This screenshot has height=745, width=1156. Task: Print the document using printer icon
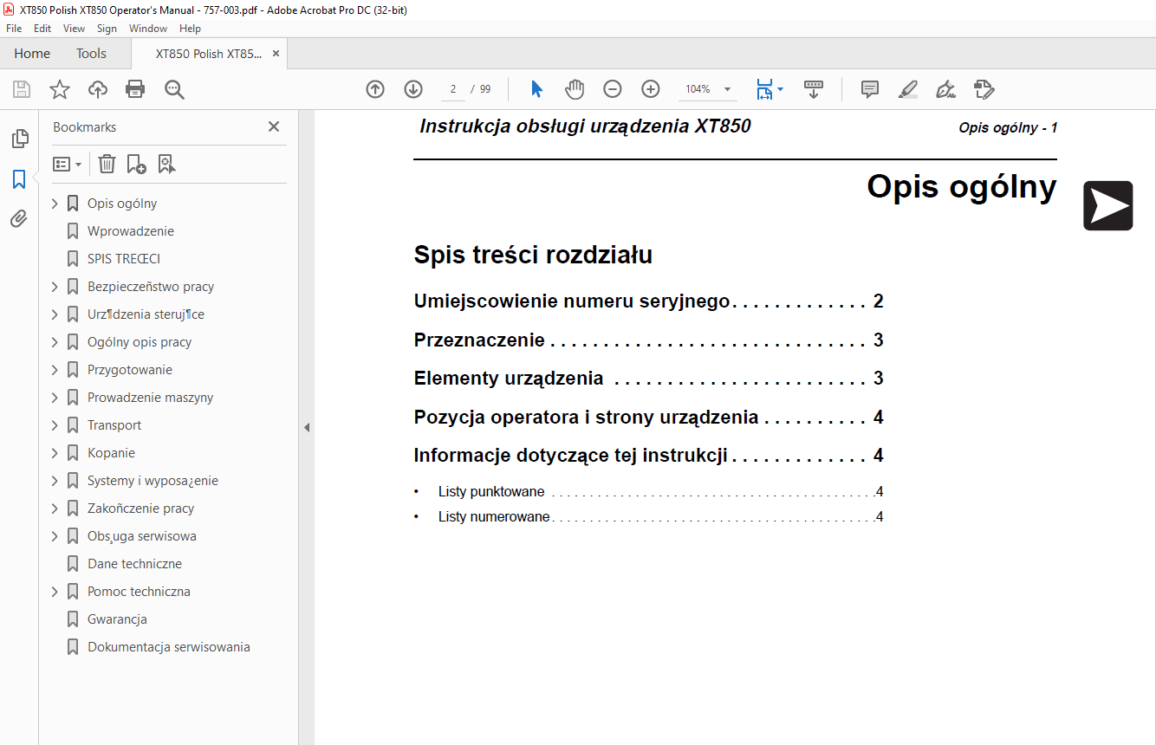[x=135, y=89]
